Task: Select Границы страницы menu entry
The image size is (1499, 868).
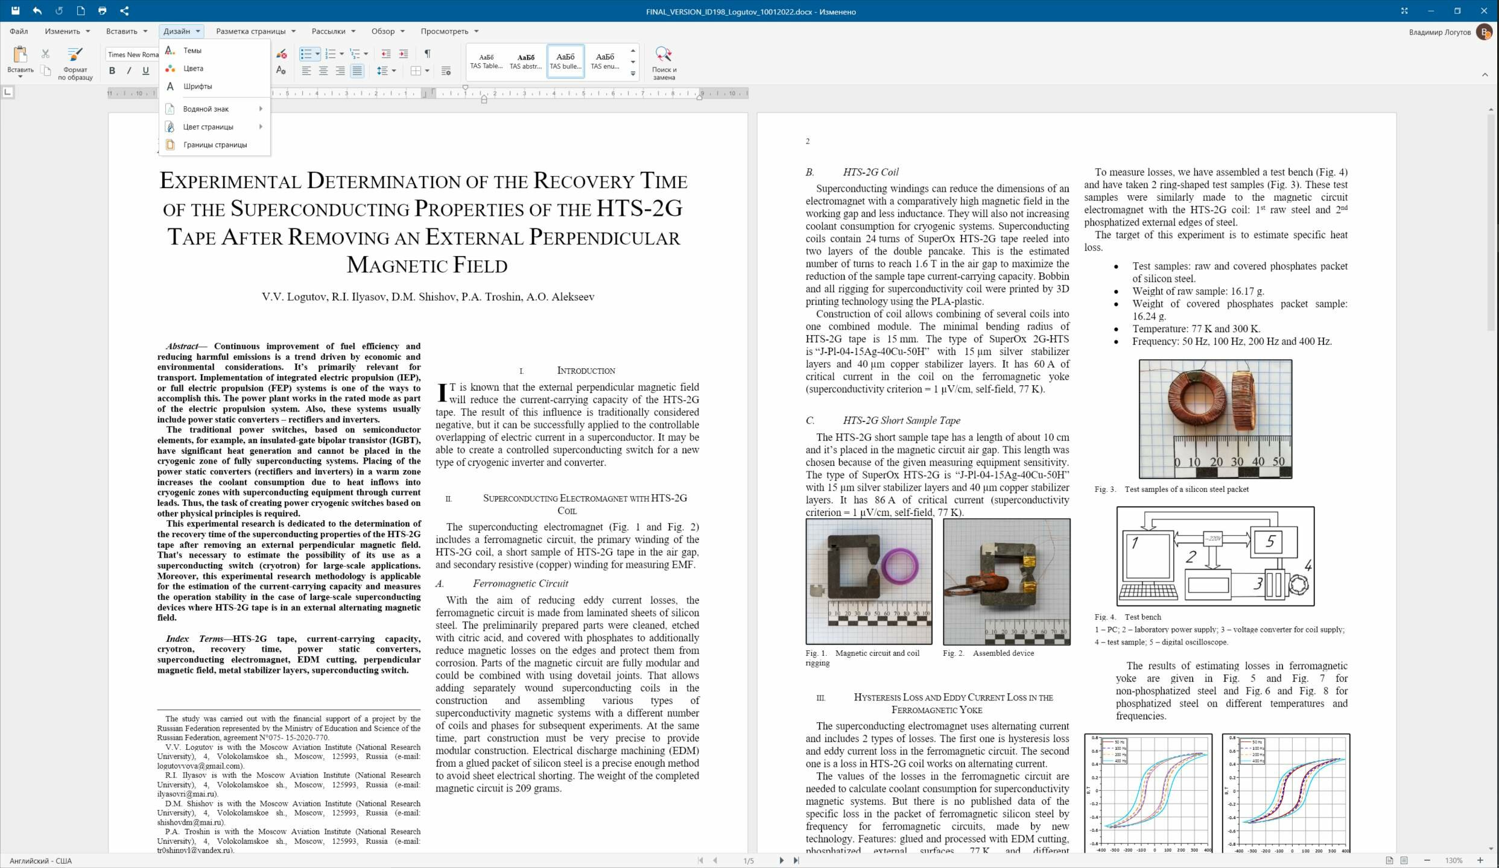Action: point(214,145)
